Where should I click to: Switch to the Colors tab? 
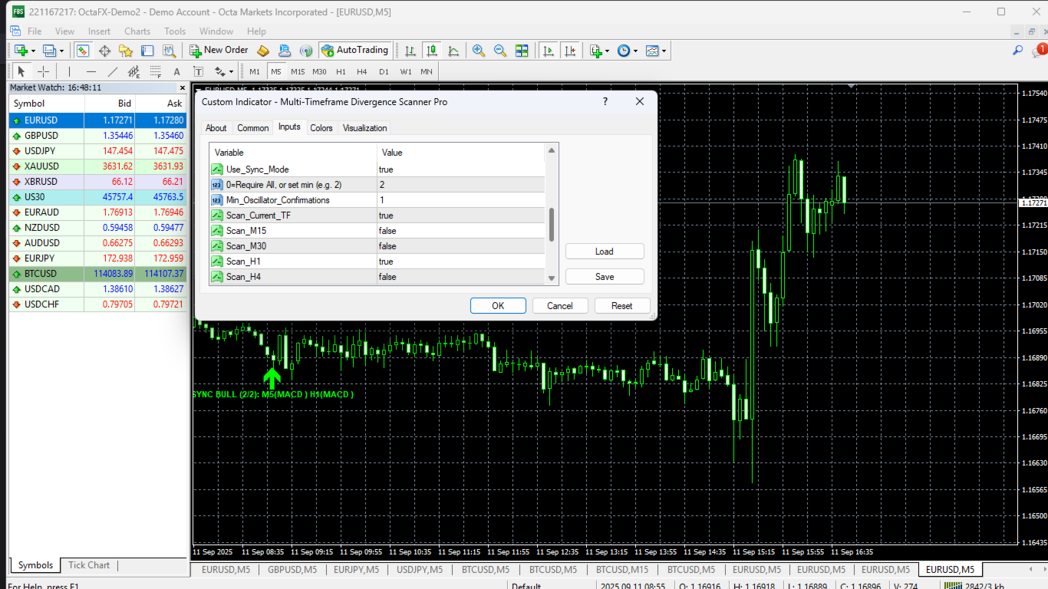[x=321, y=128]
